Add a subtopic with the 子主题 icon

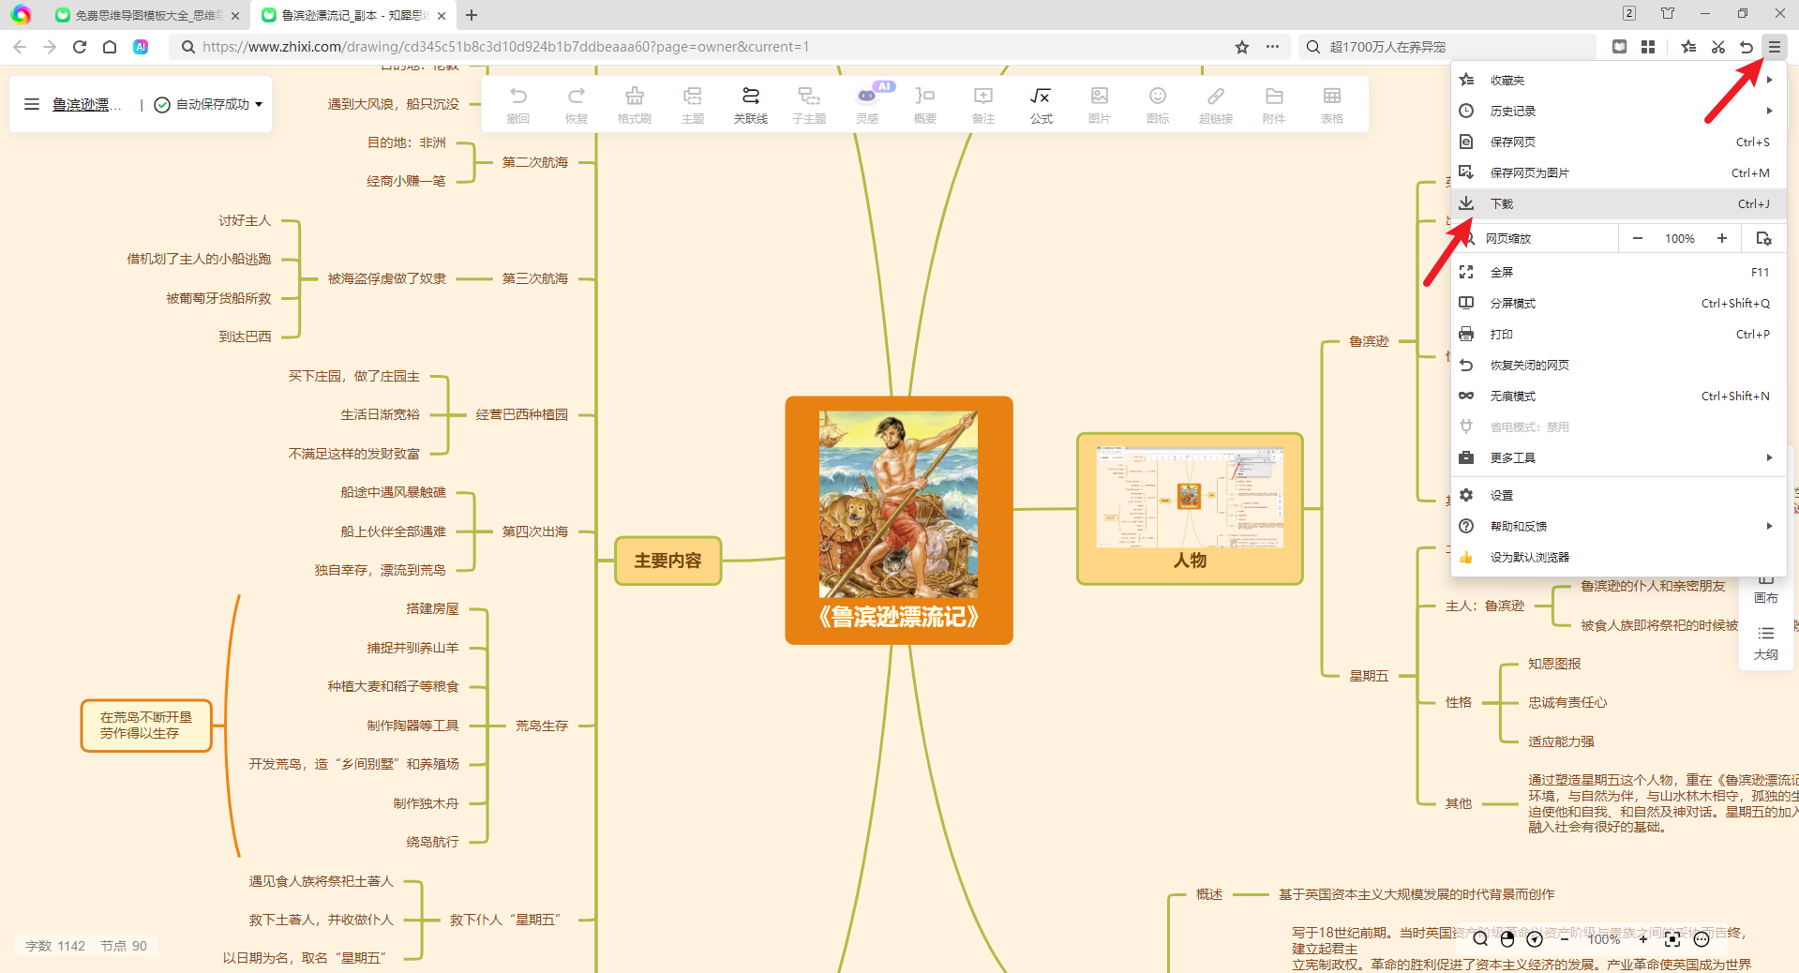click(x=809, y=104)
